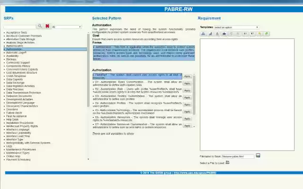
Task: Apply E1 Authorization Rules Customization
Action: pyautogui.click(x=187, y=84)
